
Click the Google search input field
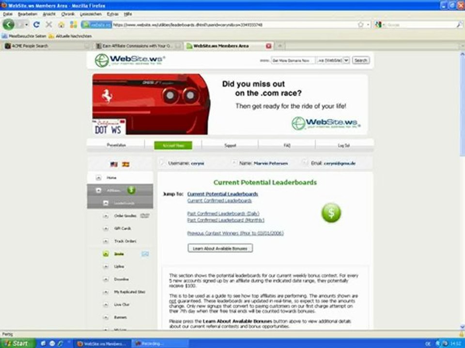tap(420, 25)
